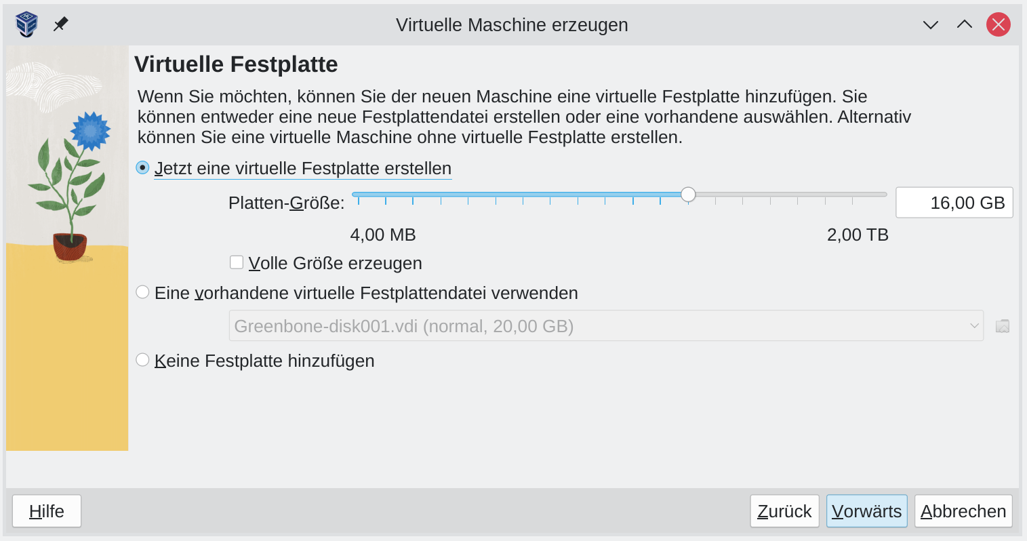The height and width of the screenshot is (541, 1027).
Task: Click the Vorwärts button
Action: pos(866,511)
